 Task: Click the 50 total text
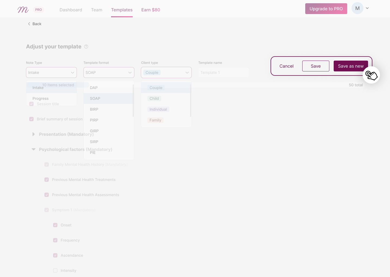coord(356,85)
